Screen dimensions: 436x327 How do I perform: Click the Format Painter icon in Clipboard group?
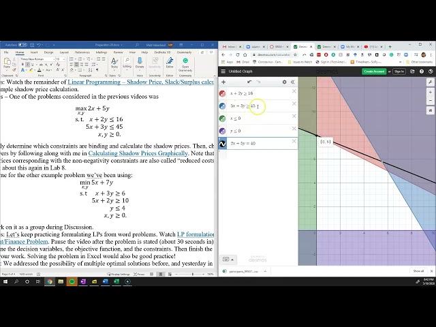click(14, 69)
